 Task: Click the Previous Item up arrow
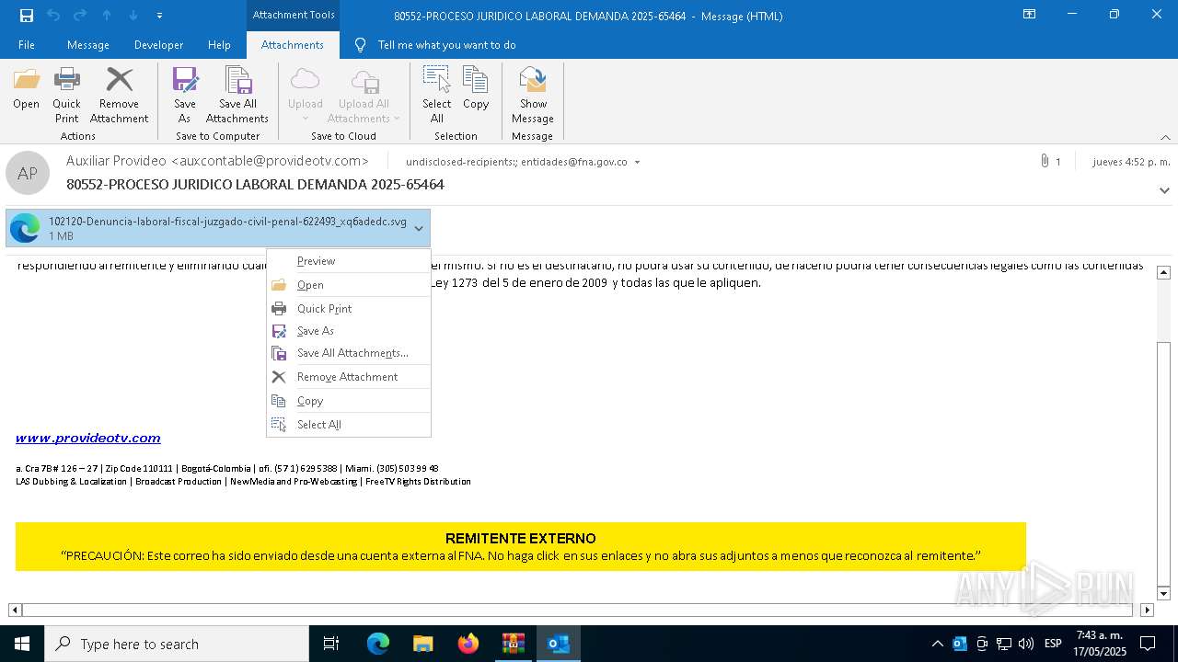[x=107, y=16]
